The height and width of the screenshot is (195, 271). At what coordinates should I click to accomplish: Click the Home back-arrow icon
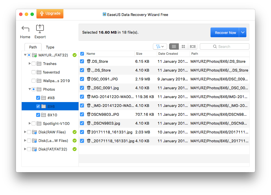tap(25, 29)
